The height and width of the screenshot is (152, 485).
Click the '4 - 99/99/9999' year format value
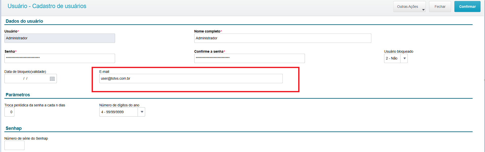pos(119,112)
